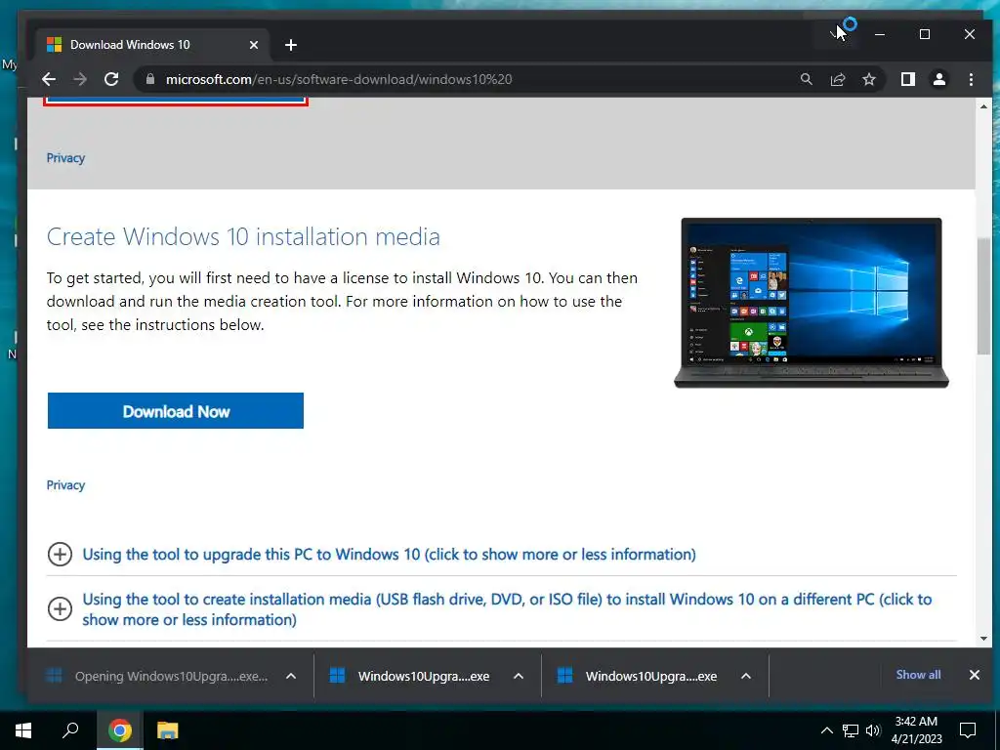
Task: Maximize the Chrome window
Action: coord(925,34)
